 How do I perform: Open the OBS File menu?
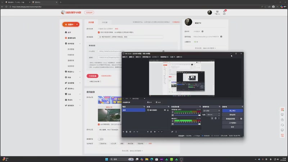click(125, 57)
